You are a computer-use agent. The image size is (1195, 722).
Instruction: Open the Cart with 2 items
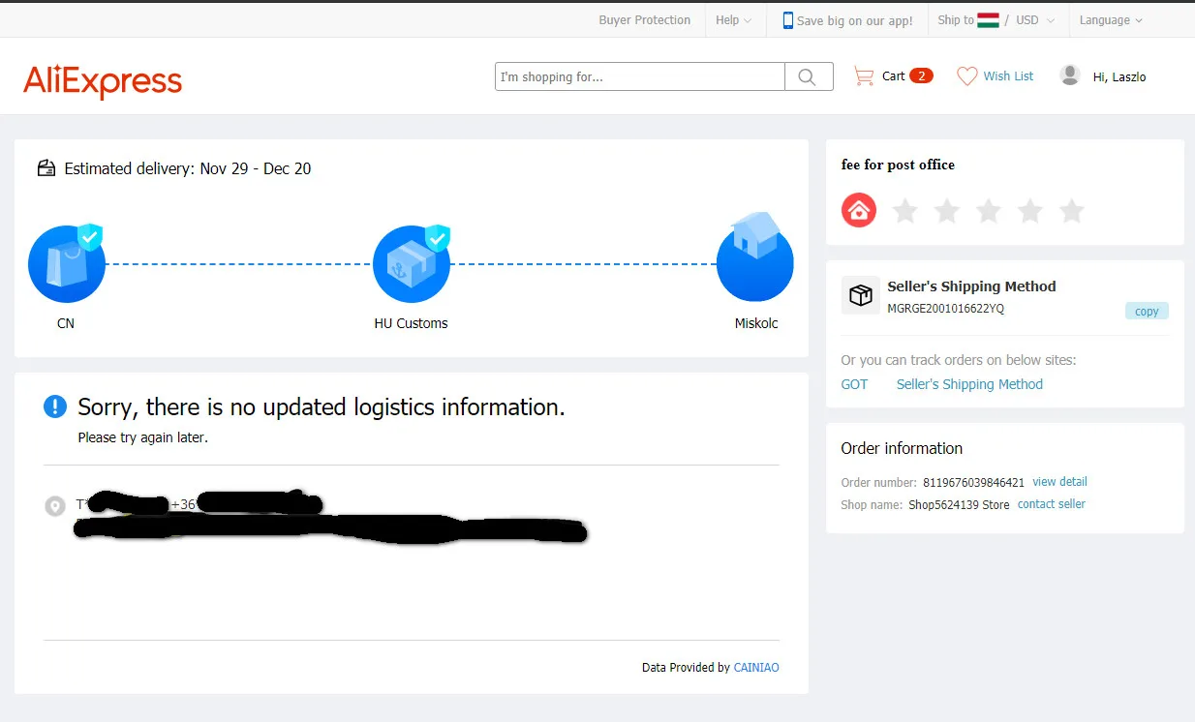pyautogui.click(x=893, y=75)
